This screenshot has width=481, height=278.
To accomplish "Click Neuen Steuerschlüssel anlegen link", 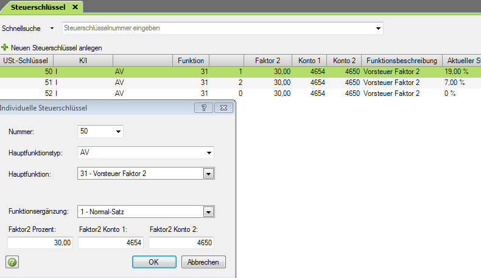I will (57, 48).
